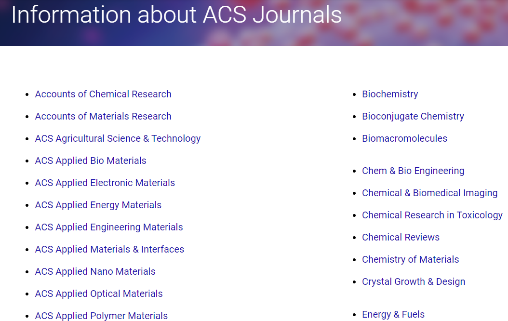Image resolution: width=508 pixels, height=321 pixels.
Task: Go to Chemistry of Materials journal
Action: (x=410, y=259)
